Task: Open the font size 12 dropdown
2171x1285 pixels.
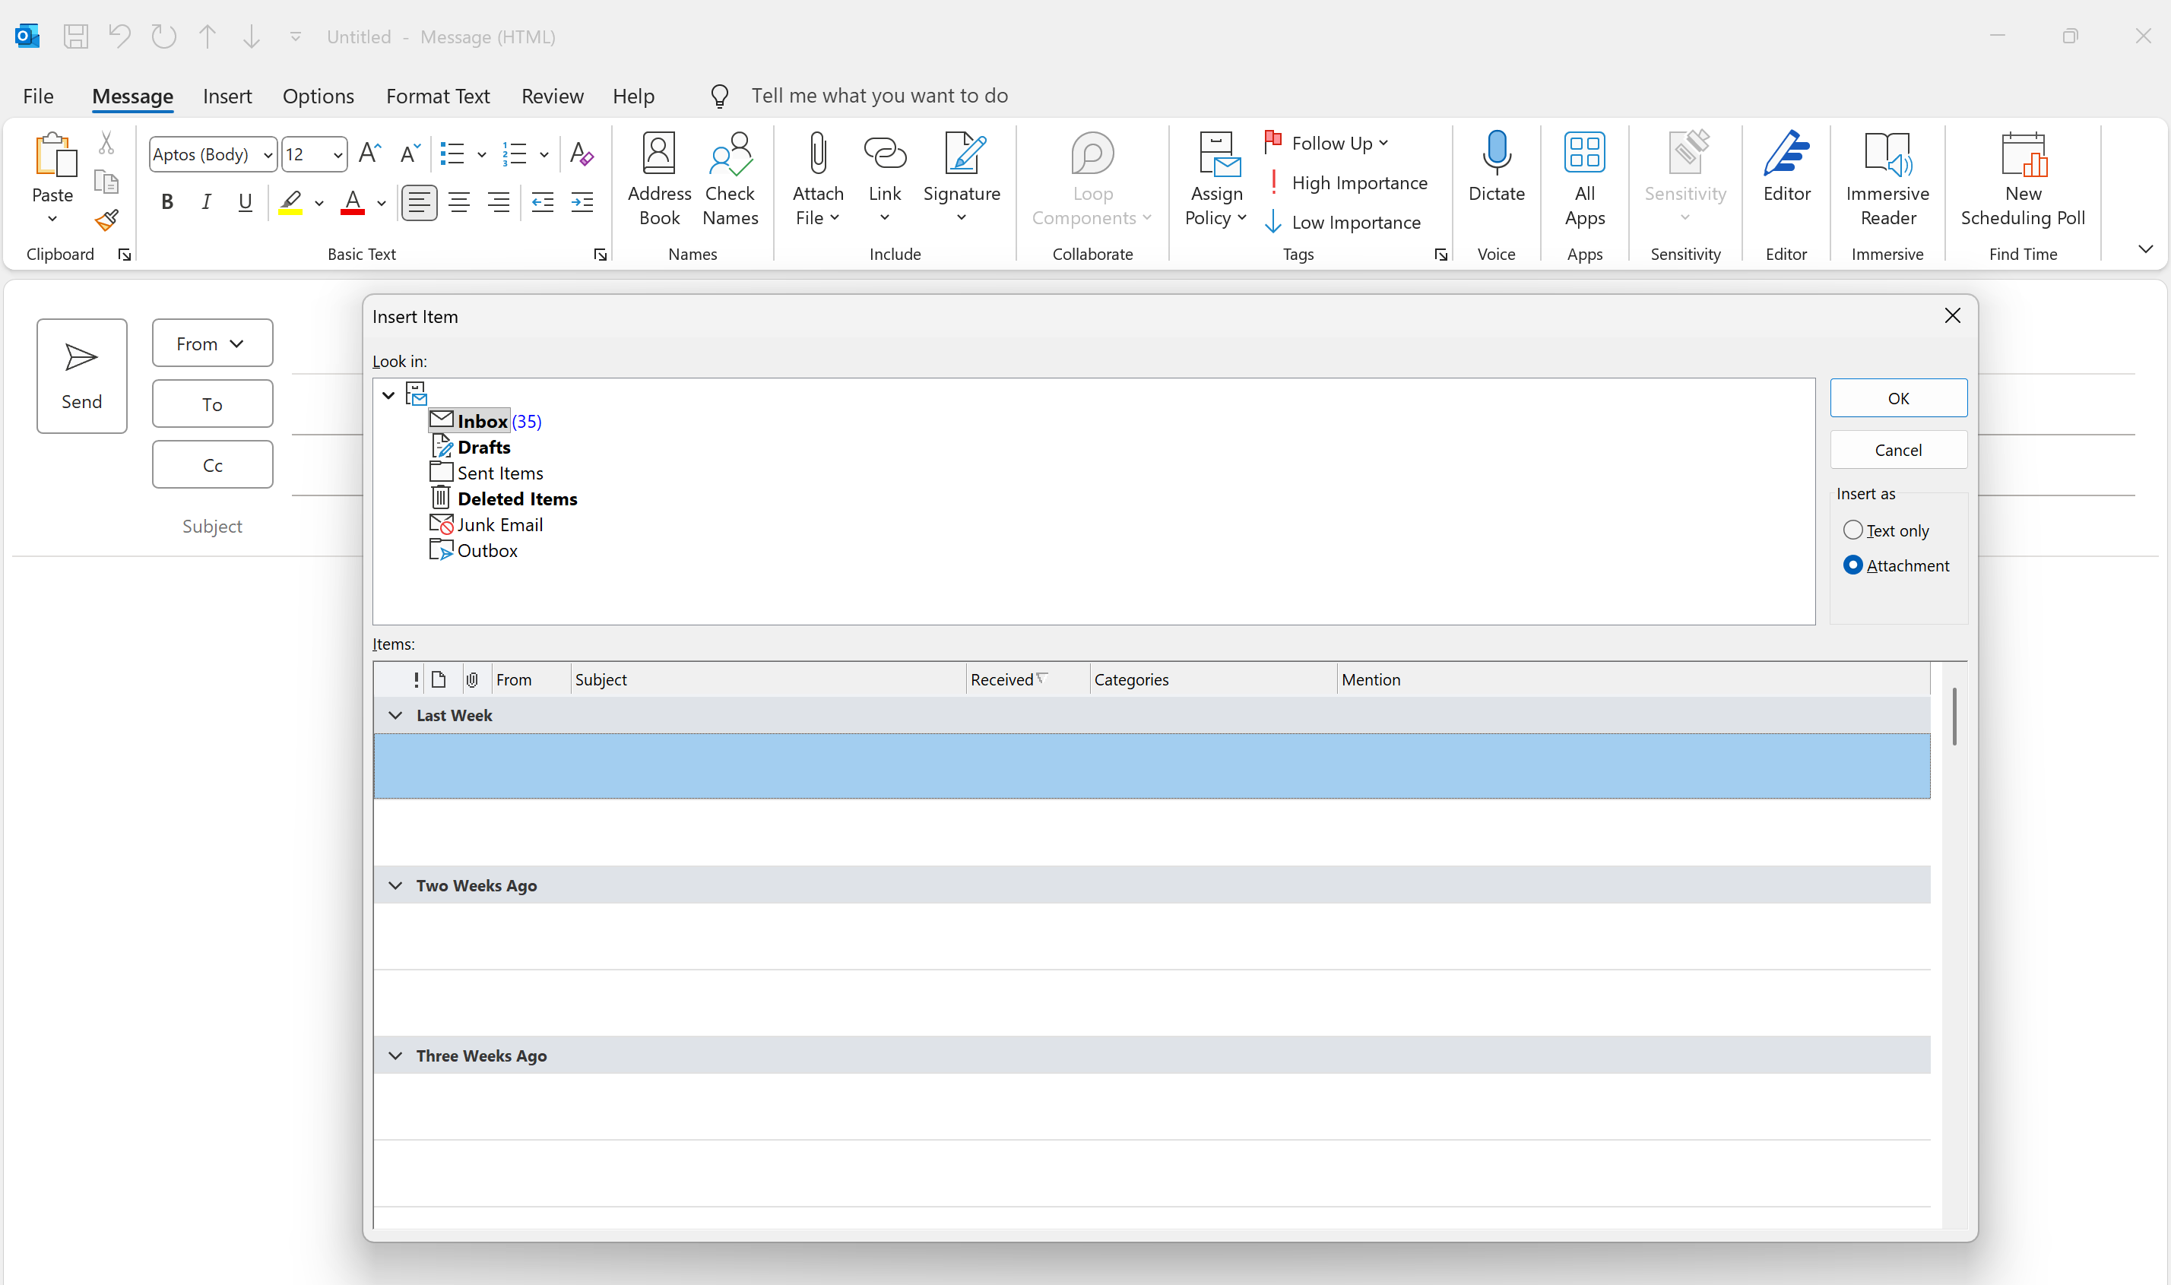Action: point(338,155)
